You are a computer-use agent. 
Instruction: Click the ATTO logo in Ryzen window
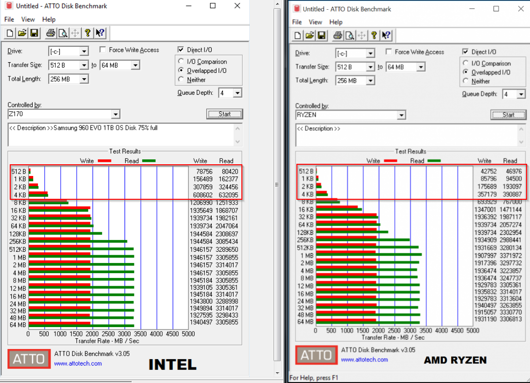(316, 355)
